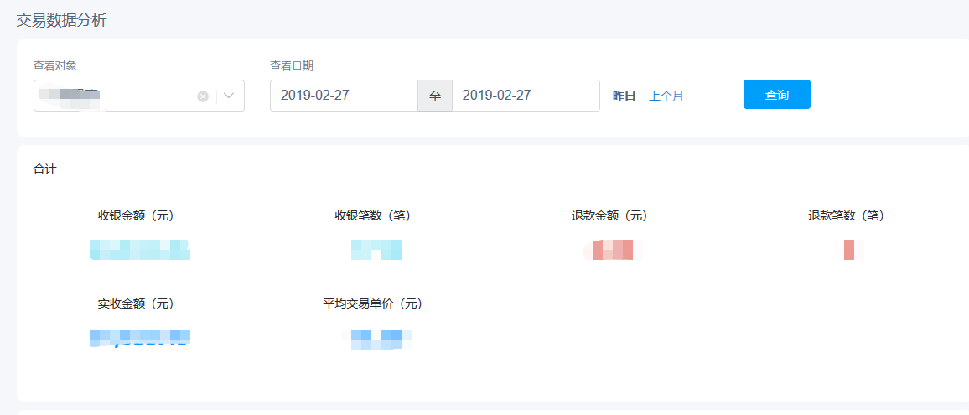This screenshot has height=415, width=969.
Task: Click the 查看日期 field label
Action: coord(292,65)
